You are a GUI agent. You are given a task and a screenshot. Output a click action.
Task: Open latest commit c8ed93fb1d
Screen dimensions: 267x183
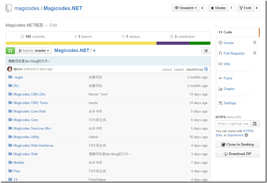[194, 70]
